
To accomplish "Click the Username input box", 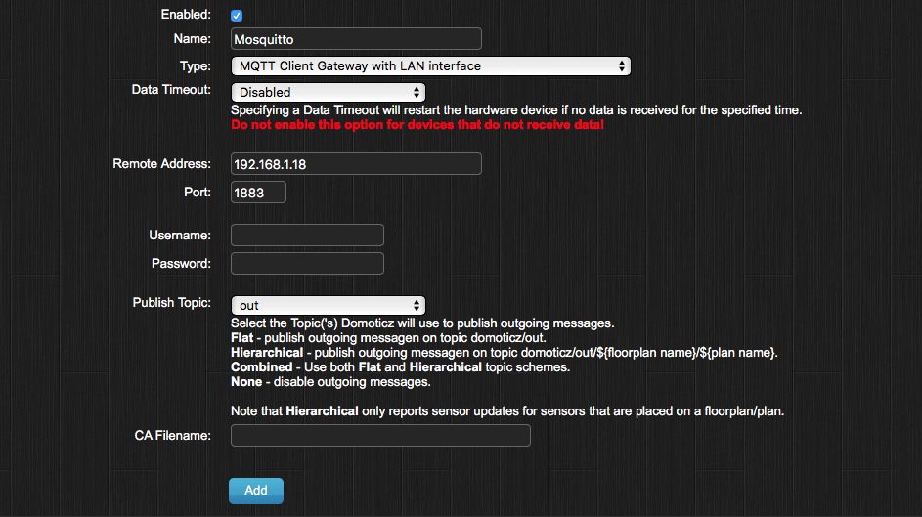I will (x=307, y=236).
